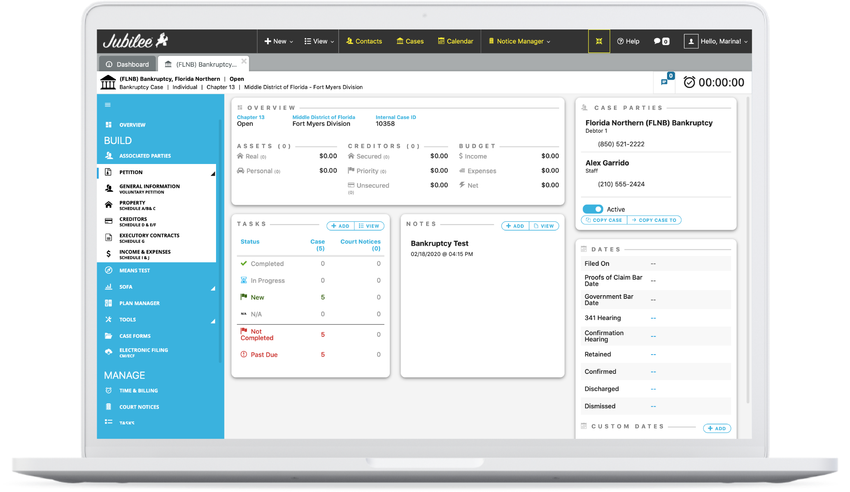Click the SOFA chart icon
This screenshot has width=850, height=492.
pyautogui.click(x=108, y=287)
